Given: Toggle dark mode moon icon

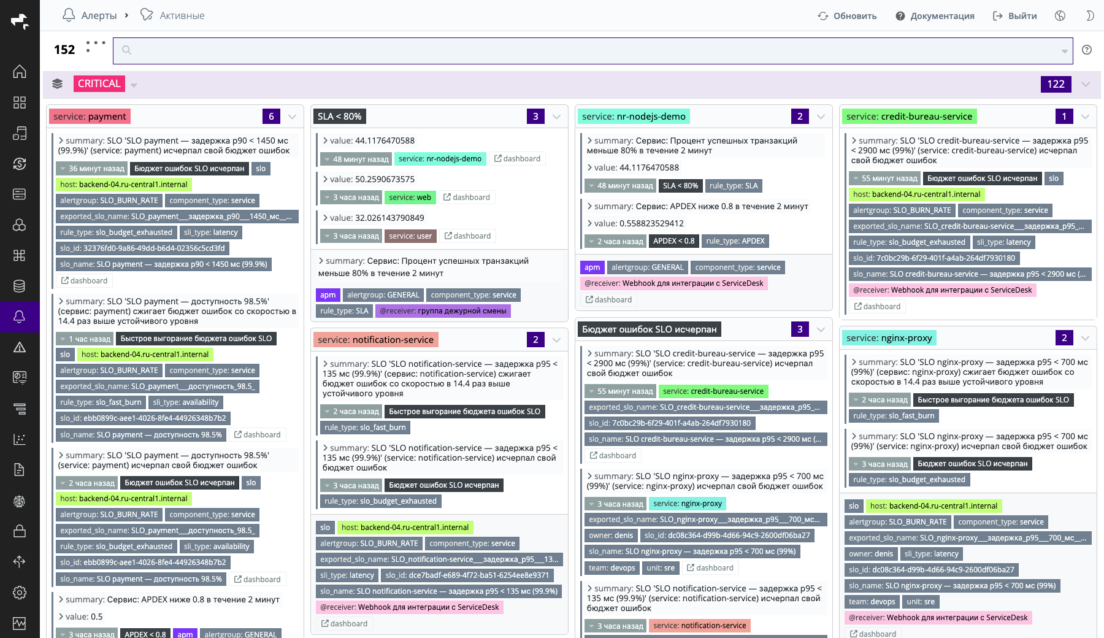Looking at the screenshot, I should click(x=1090, y=16).
